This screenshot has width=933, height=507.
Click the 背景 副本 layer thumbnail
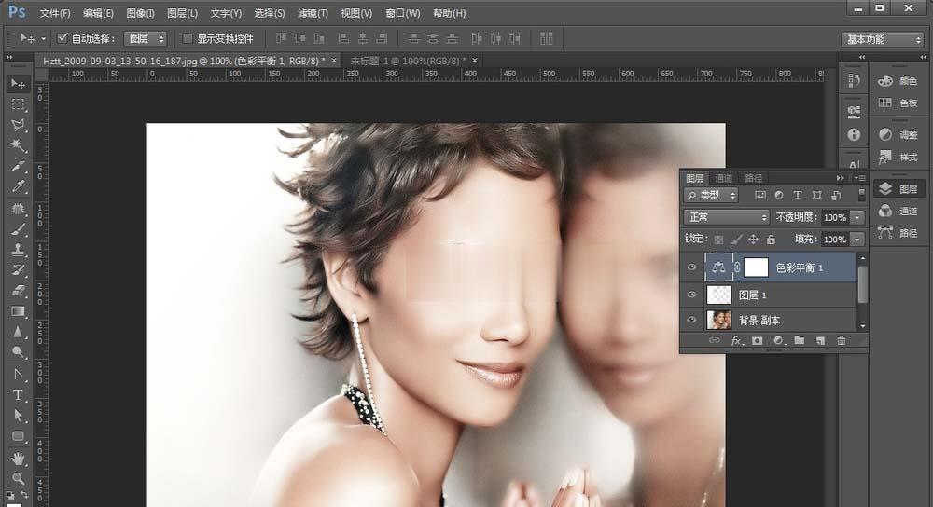coord(718,320)
